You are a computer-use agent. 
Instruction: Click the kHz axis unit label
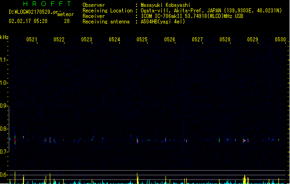pyautogui.click(x=4, y=37)
